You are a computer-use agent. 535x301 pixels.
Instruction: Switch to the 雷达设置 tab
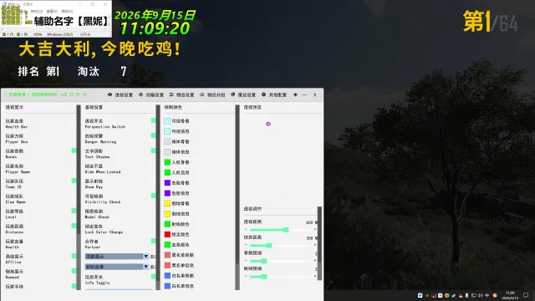(x=243, y=94)
